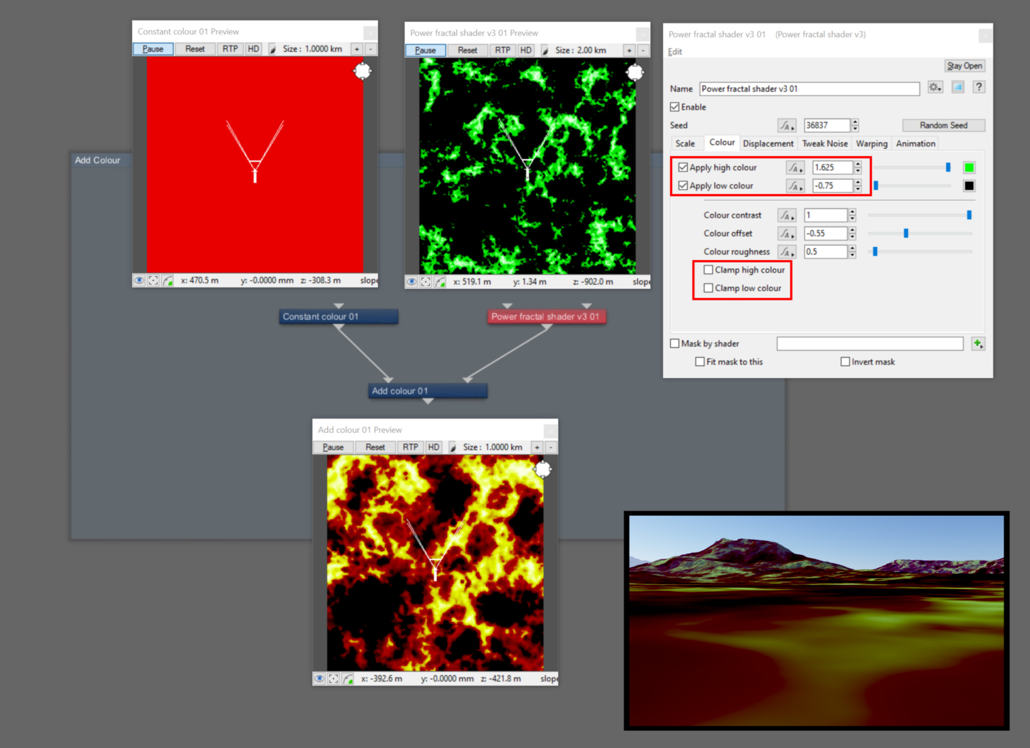Image resolution: width=1030 pixels, height=748 pixels.
Task: Zoom out with minus in Add colour 01 Preview
Action: point(550,447)
